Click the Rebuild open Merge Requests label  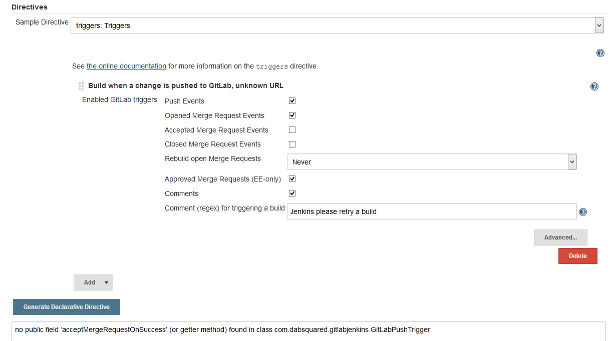(213, 158)
